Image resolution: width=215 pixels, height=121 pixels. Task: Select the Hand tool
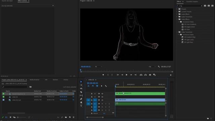tap(81, 103)
